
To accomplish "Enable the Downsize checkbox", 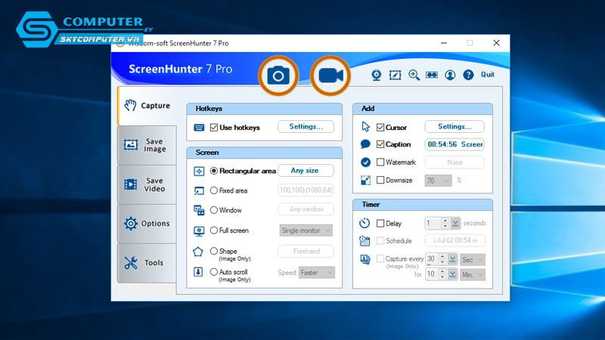I will pos(380,180).
